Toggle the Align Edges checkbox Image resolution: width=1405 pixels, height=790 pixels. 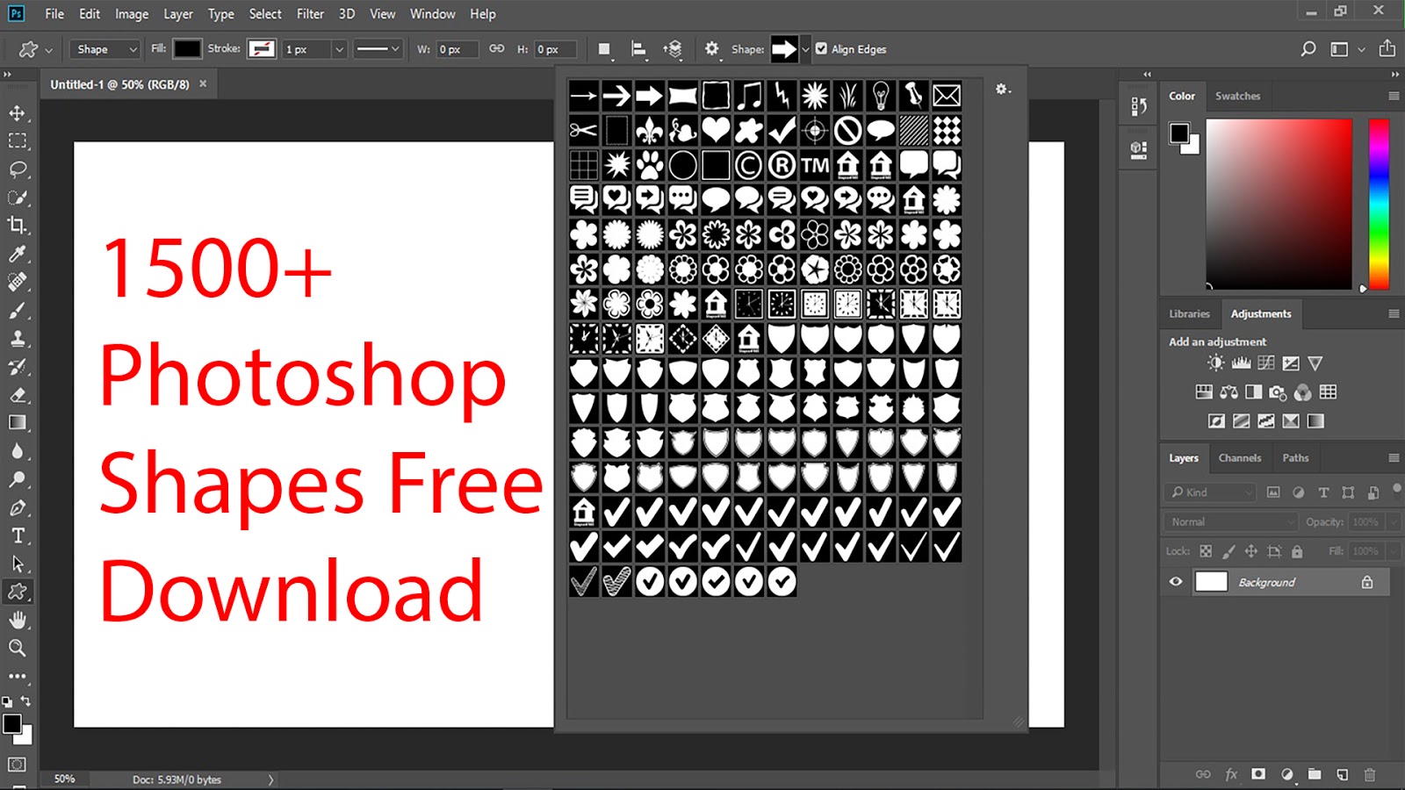pos(821,49)
